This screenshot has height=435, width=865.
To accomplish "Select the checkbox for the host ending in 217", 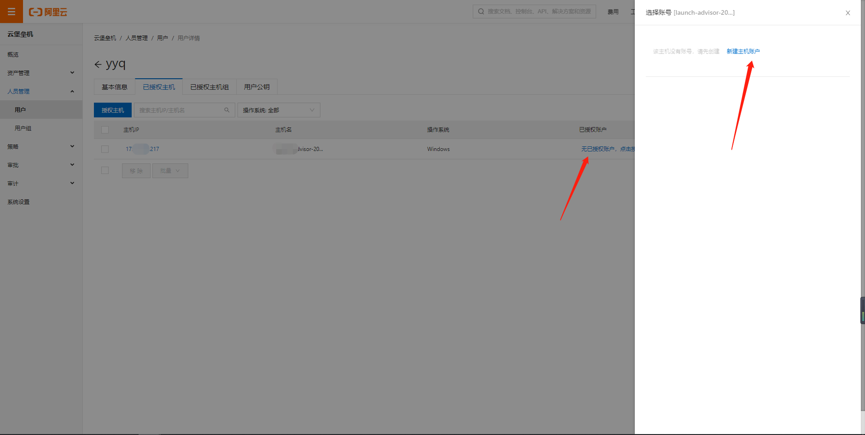I will tap(105, 149).
